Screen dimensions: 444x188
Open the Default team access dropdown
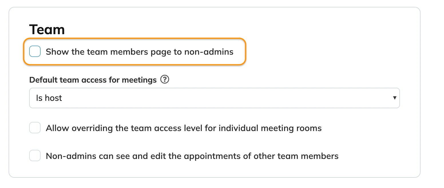pyautogui.click(x=214, y=98)
